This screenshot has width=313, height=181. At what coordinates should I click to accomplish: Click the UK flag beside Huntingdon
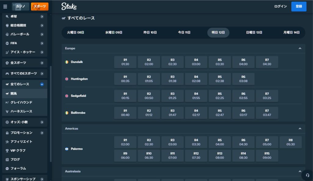67,79
